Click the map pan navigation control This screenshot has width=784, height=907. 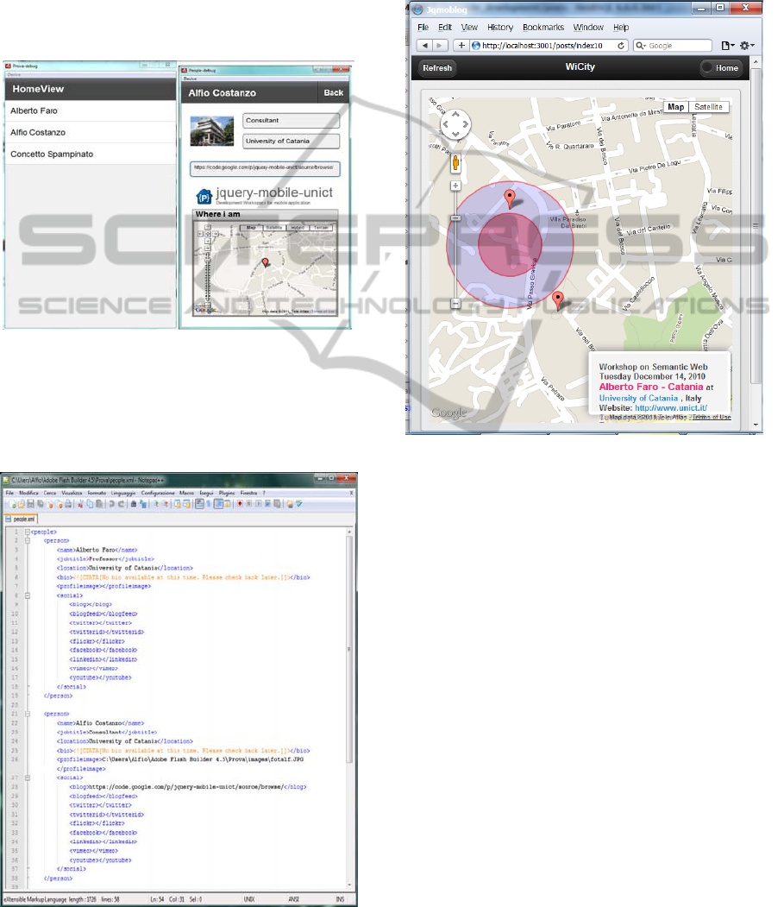pos(455,125)
